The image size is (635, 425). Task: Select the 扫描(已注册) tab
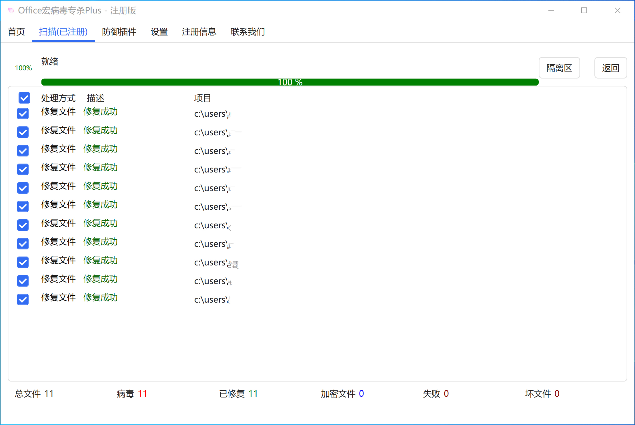[x=63, y=32]
